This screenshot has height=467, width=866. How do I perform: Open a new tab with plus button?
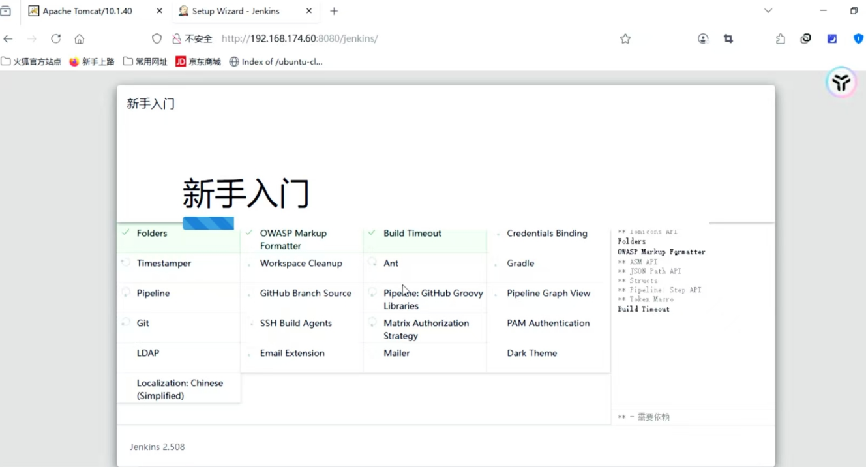pyautogui.click(x=334, y=11)
